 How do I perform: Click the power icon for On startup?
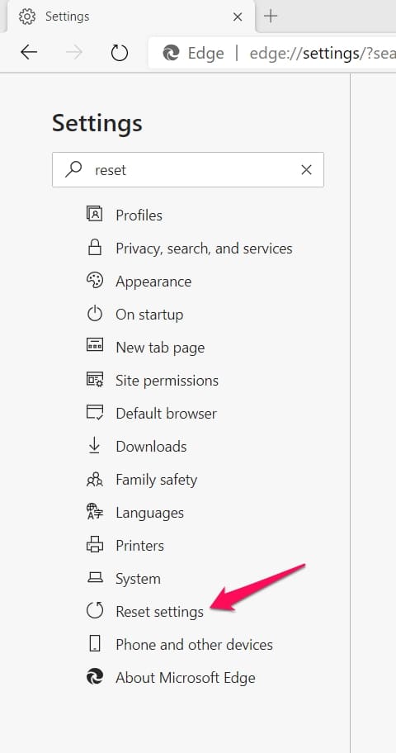95,314
